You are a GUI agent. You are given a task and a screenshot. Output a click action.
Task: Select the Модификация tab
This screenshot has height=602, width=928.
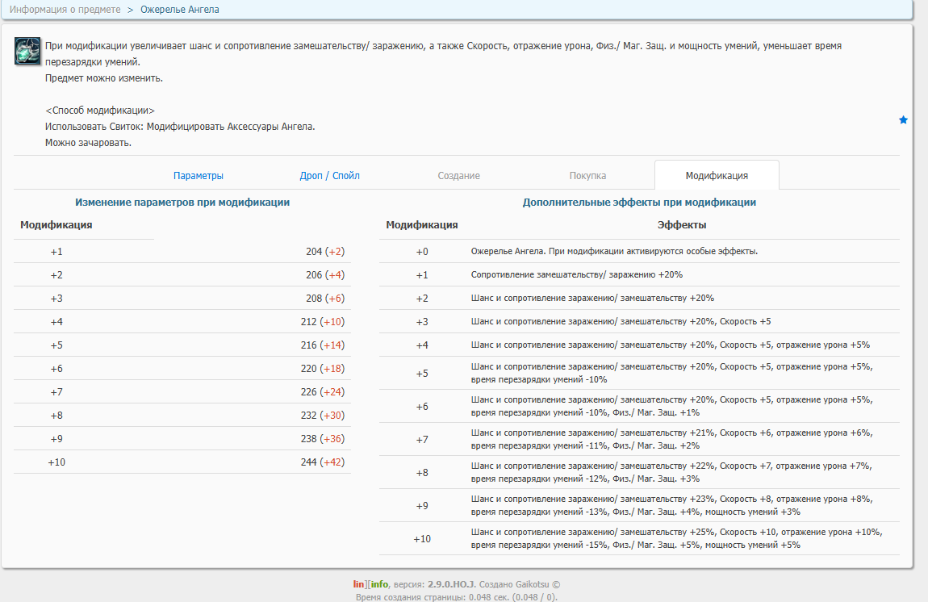[717, 176]
